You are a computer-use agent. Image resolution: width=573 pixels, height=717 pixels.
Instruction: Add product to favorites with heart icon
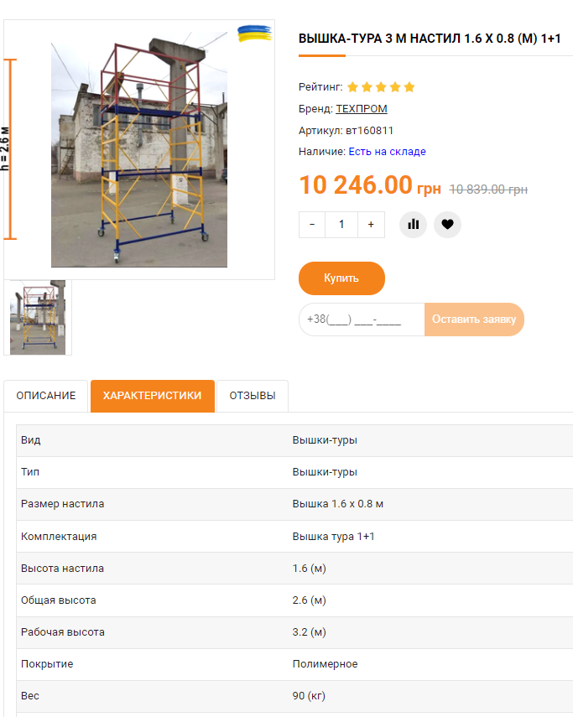click(447, 225)
